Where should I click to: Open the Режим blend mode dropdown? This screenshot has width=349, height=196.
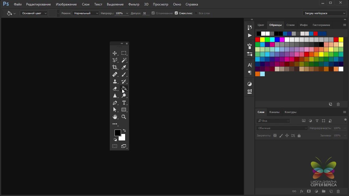click(86, 13)
